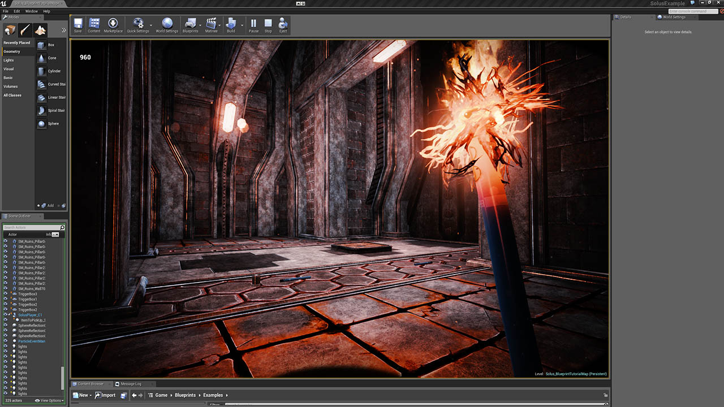Image resolution: width=724 pixels, height=407 pixels.
Task: Click the New asset button
Action: [x=81, y=395]
